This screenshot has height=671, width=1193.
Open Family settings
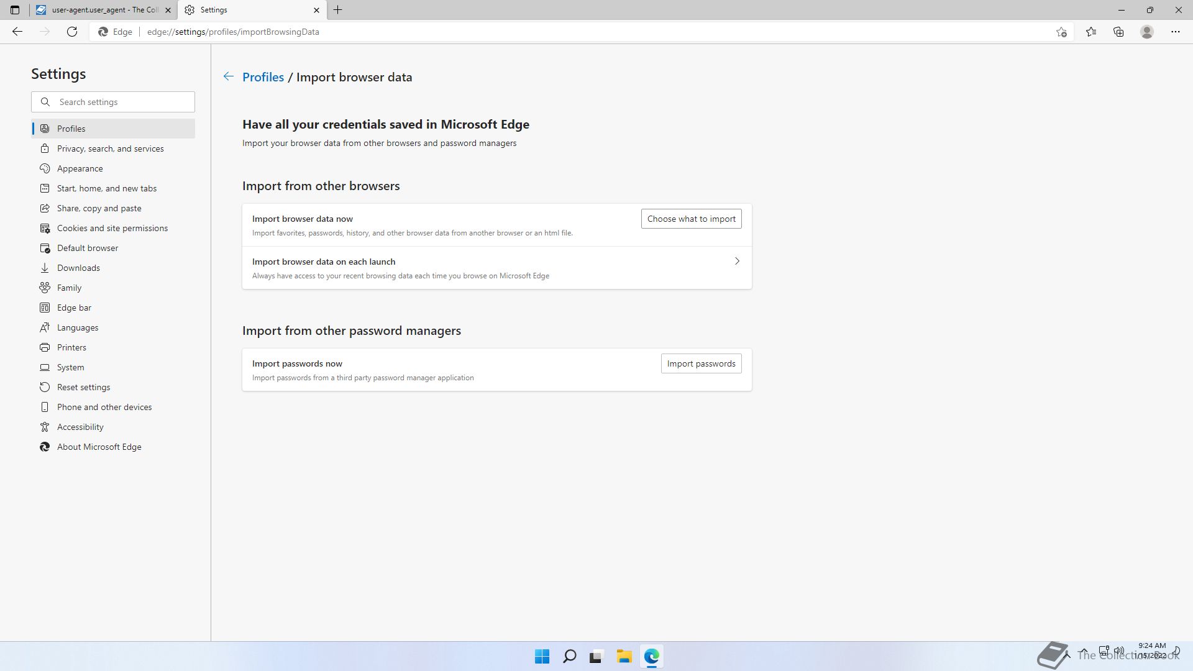pyautogui.click(x=113, y=288)
